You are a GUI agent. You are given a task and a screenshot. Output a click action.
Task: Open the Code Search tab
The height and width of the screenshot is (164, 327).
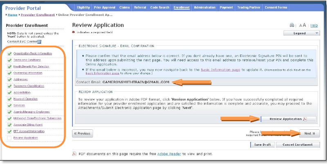pyautogui.click(x=160, y=7)
